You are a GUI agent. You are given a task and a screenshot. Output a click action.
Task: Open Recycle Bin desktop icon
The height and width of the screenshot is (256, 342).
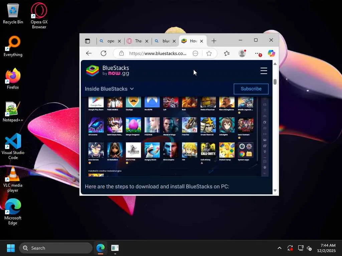pos(13,13)
